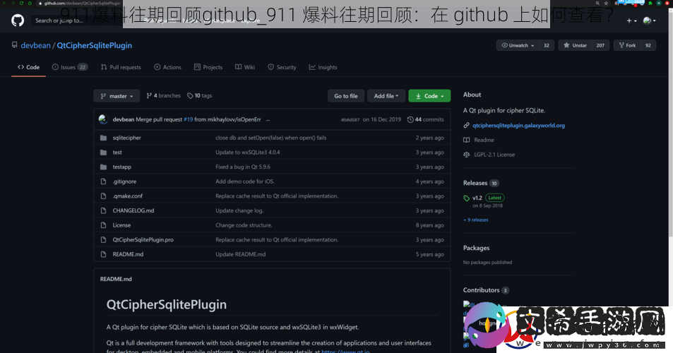Screen dimensions: 673x353
Task: Open the devbean owner link
Action: [x=35, y=45]
